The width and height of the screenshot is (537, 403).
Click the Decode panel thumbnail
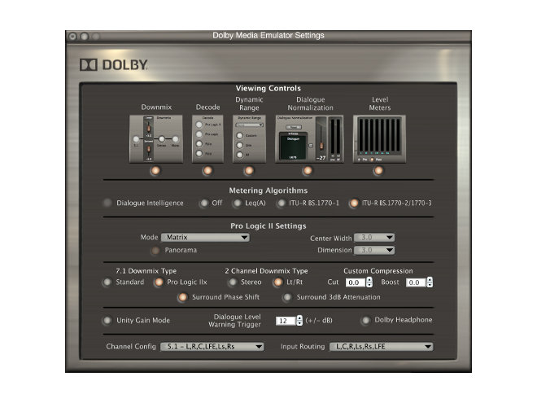coord(207,138)
